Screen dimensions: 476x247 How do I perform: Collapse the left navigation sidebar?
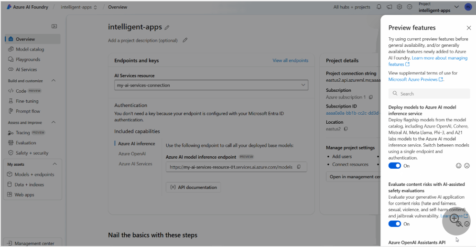click(x=54, y=26)
